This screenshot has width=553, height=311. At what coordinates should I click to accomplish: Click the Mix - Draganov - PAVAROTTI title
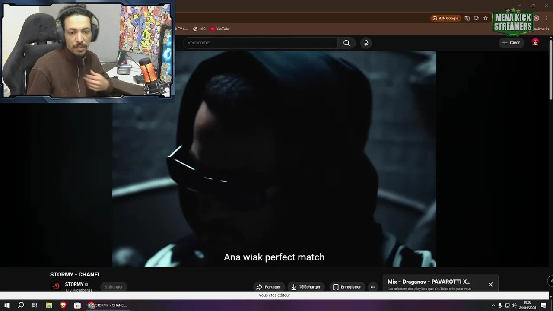point(429,282)
